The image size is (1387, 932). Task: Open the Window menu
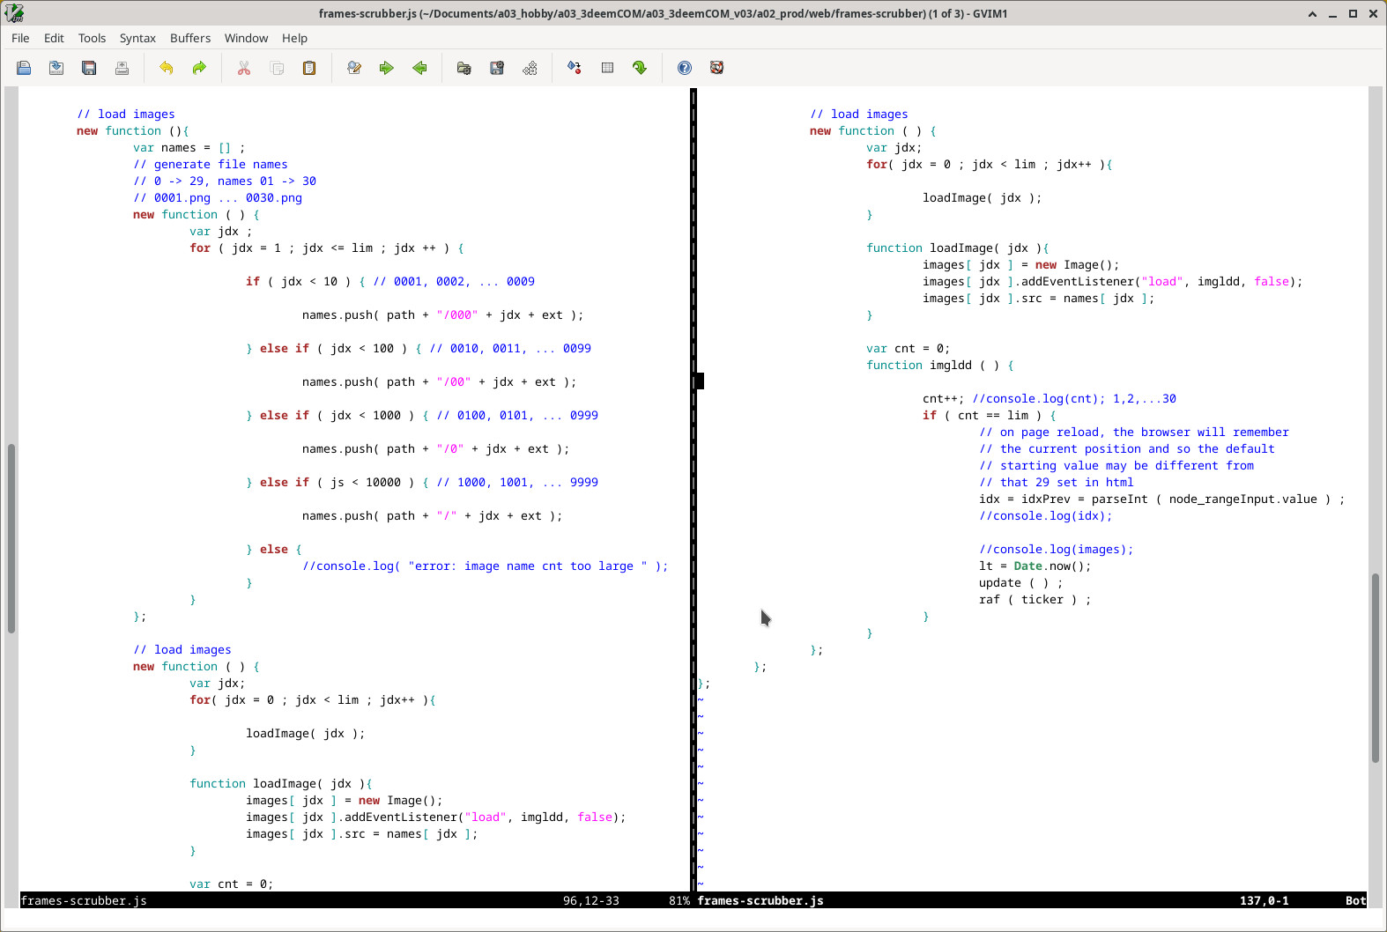click(x=246, y=38)
